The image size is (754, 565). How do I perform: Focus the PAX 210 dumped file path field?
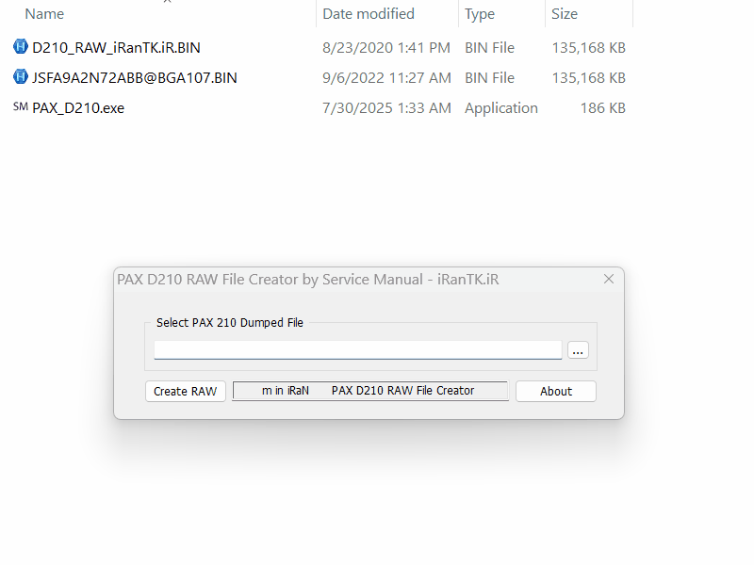click(358, 349)
